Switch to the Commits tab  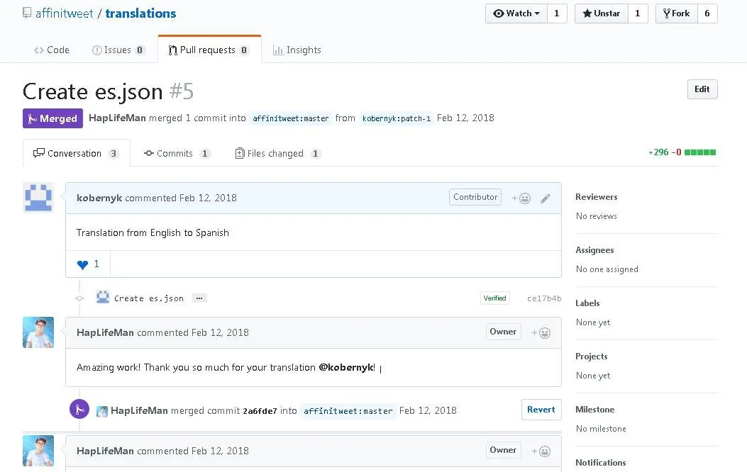click(x=177, y=153)
